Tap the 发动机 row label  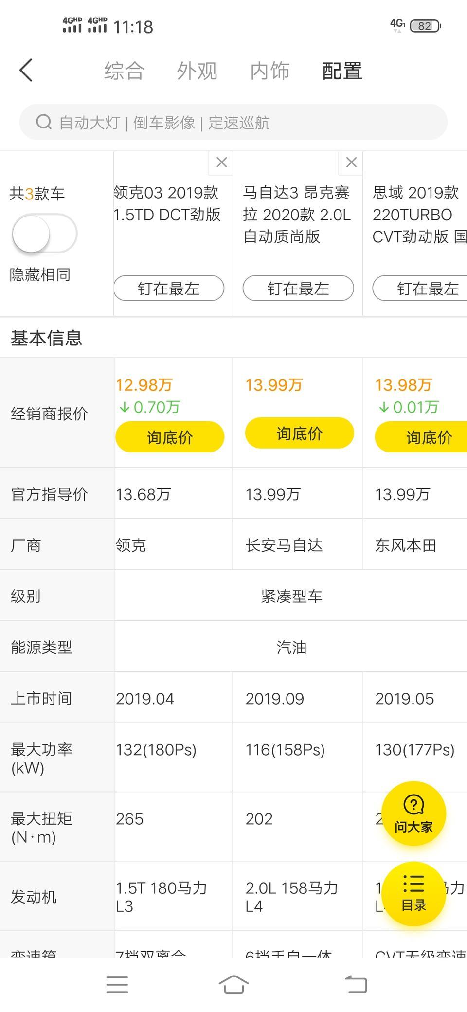(34, 897)
